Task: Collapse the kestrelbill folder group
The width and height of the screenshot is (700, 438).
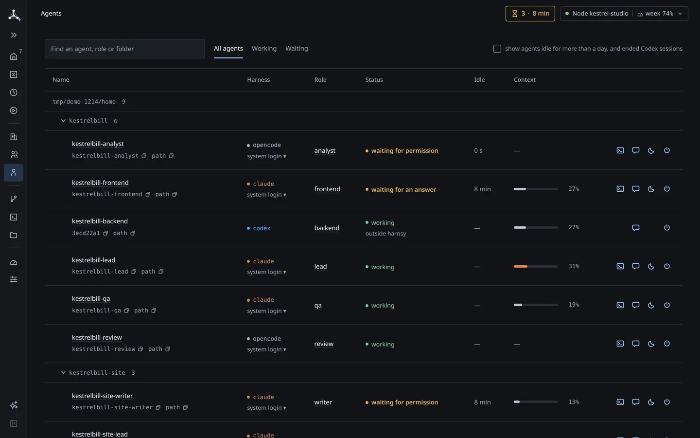Action: point(63,121)
